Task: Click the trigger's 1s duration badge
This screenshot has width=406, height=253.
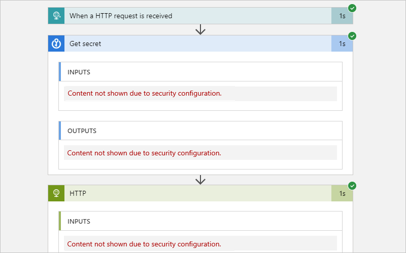Action: point(342,16)
